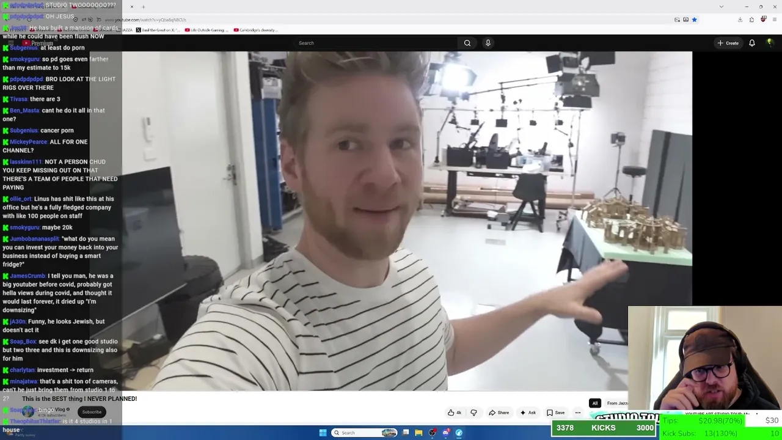The height and width of the screenshot is (440, 782).
Task: Like the video with 4k likes
Action: [x=454, y=413]
